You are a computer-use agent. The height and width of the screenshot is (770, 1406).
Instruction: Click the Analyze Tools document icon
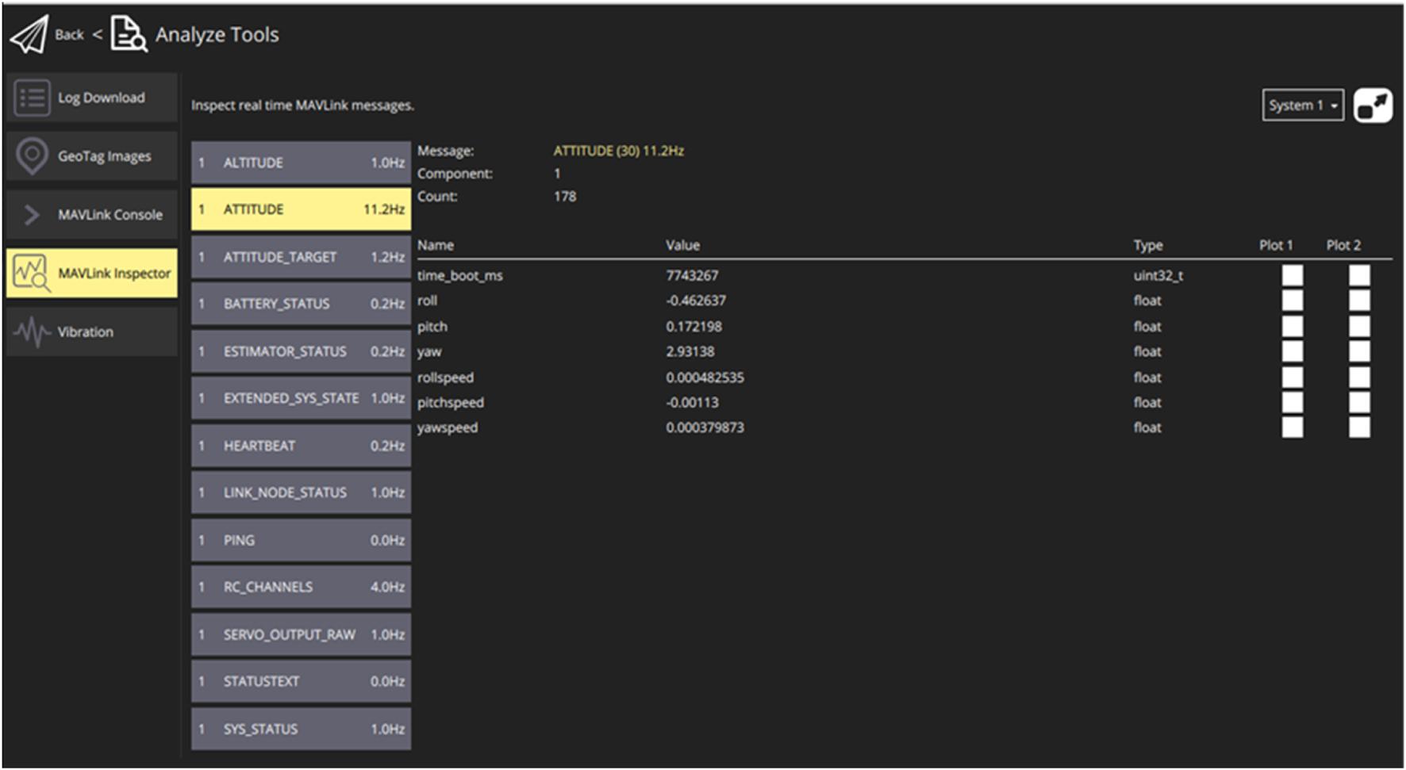(x=128, y=35)
